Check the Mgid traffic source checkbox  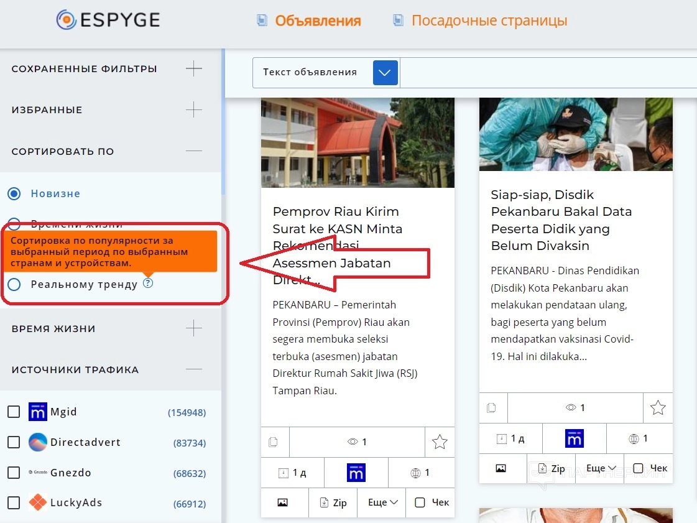pos(14,412)
